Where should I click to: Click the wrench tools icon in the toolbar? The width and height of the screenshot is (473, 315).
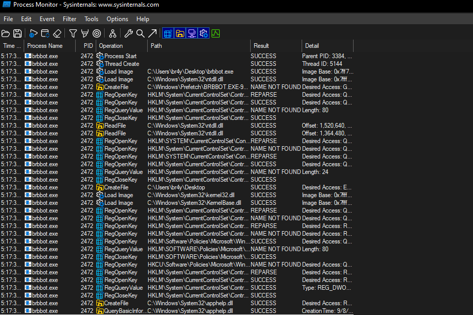[129, 33]
